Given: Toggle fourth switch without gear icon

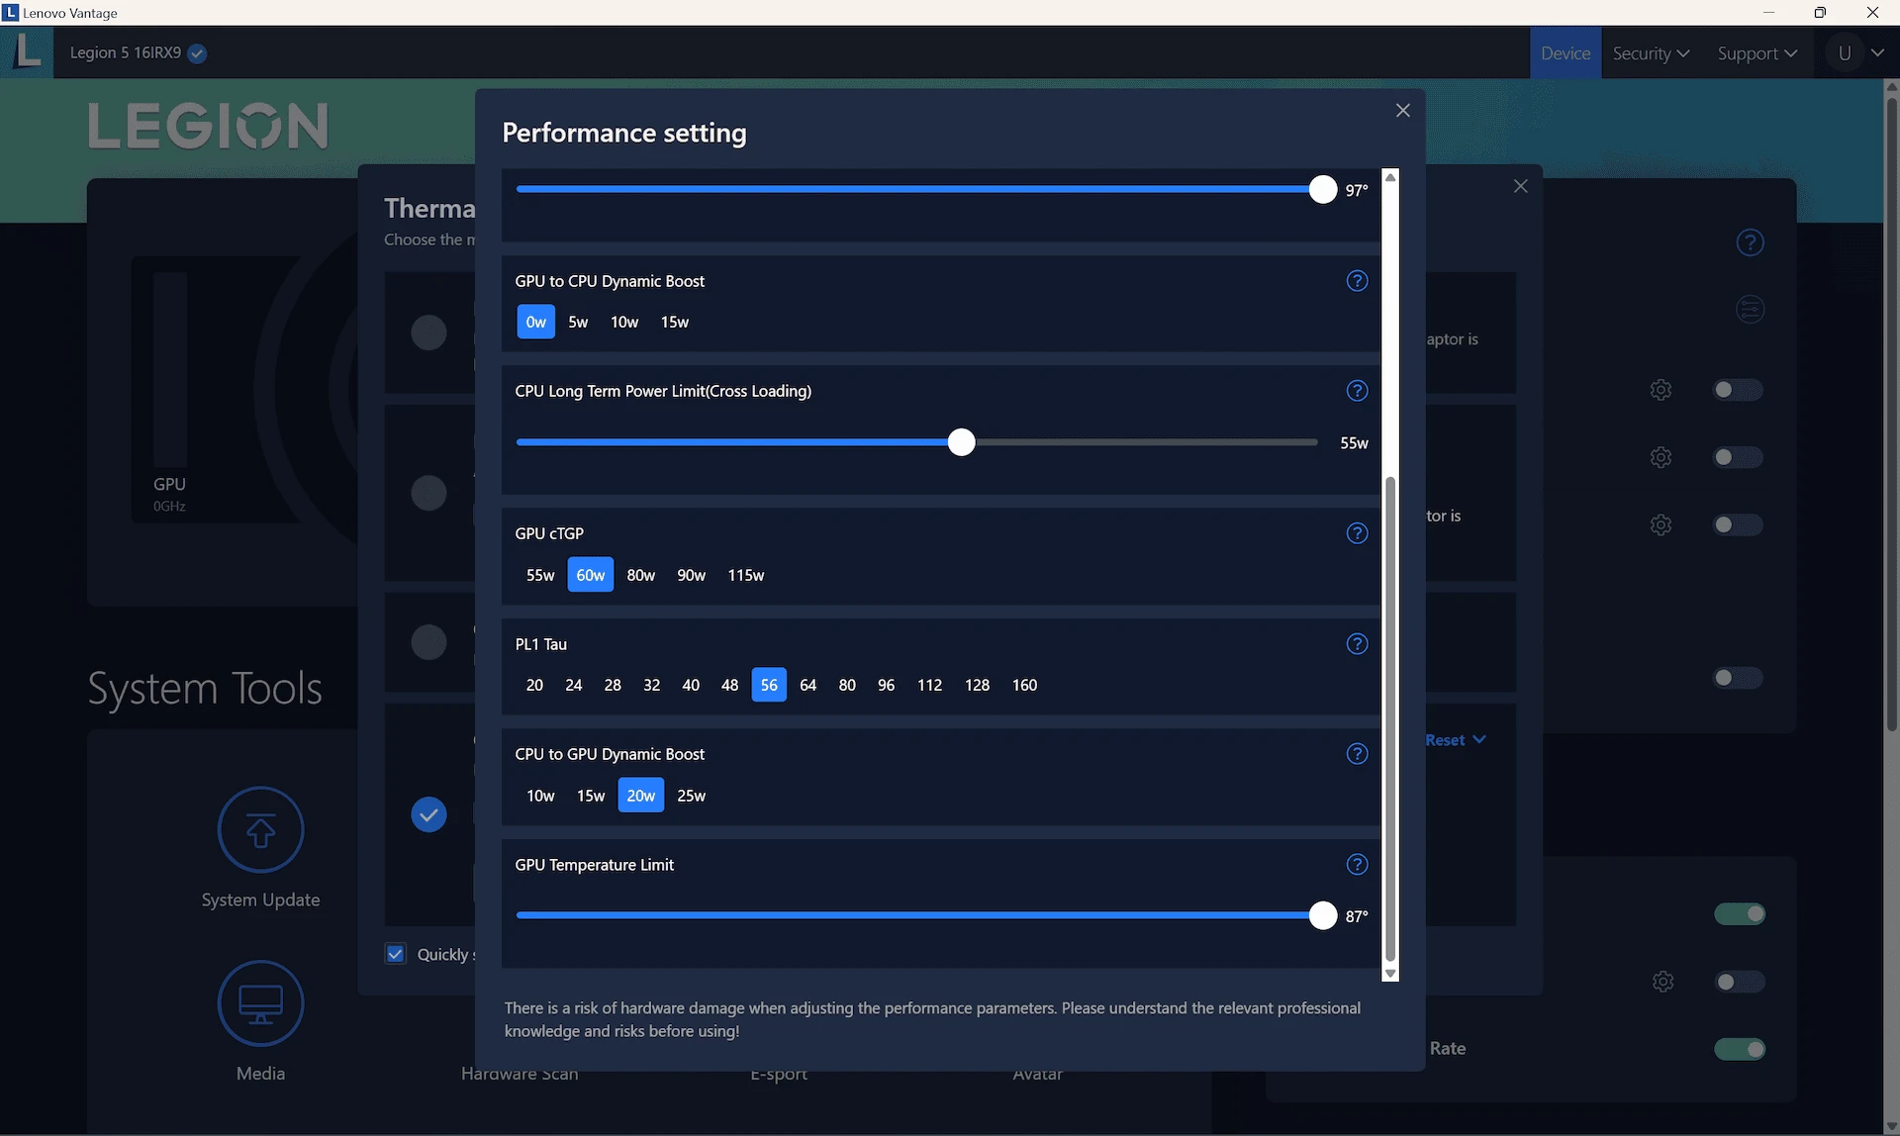Looking at the screenshot, I should (1738, 678).
